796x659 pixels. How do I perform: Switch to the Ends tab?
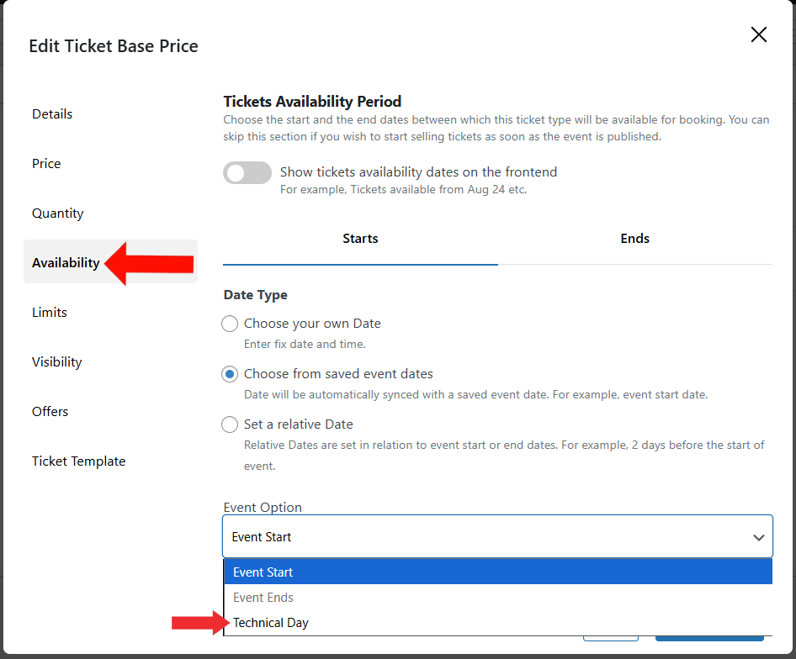coord(634,238)
